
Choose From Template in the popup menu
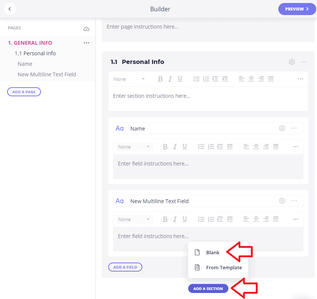(224, 268)
